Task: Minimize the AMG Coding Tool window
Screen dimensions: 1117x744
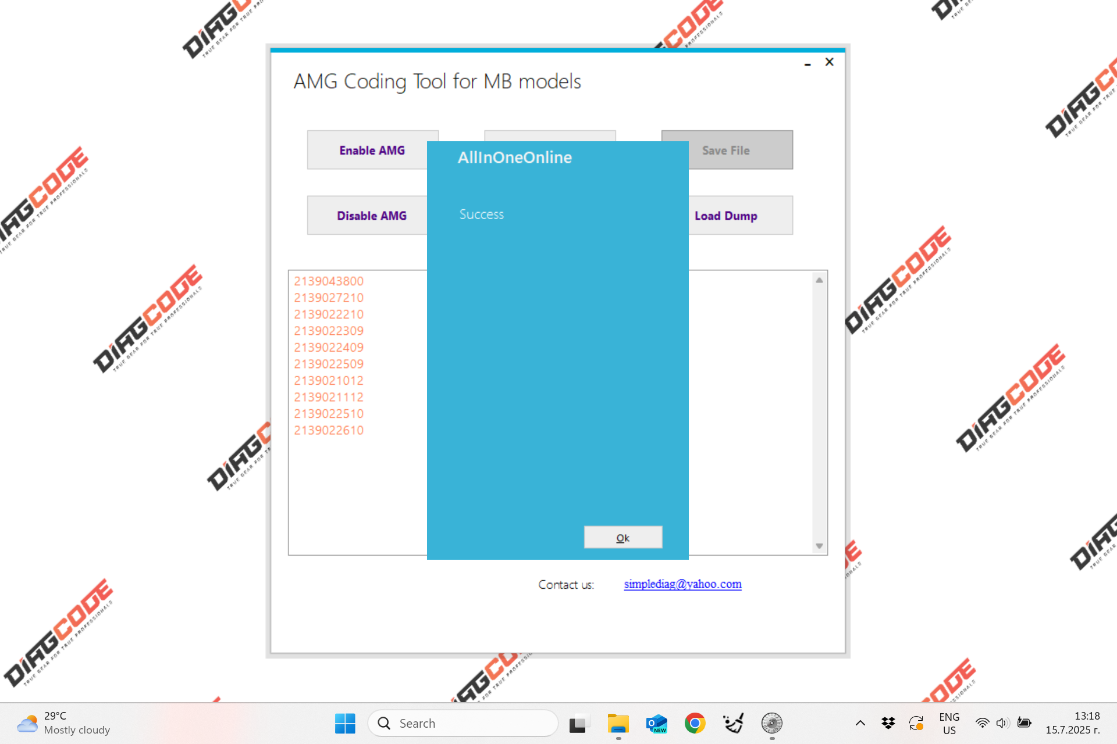Action: click(807, 62)
